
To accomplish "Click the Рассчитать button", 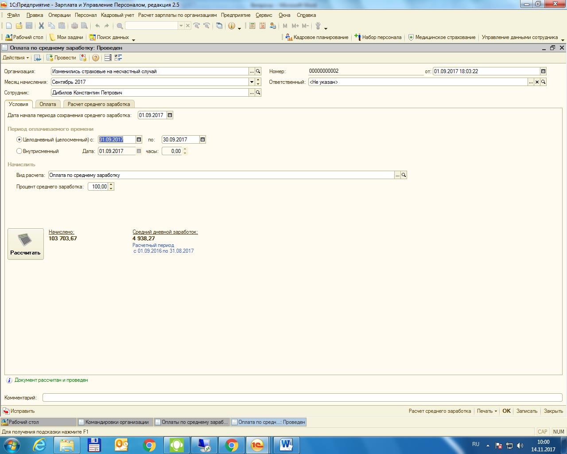I will point(26,244).
